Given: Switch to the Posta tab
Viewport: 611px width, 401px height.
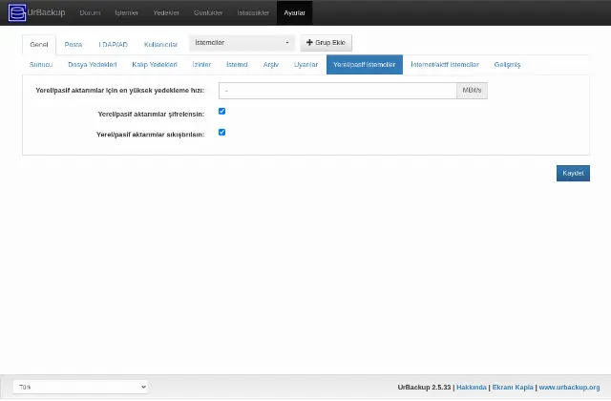Looking at the screenshot, I should tap(74, 45).
